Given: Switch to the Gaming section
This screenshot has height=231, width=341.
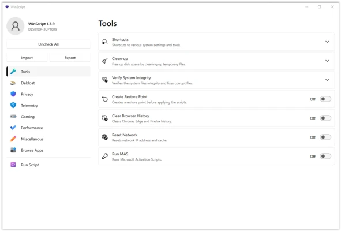Looking at the screenshot, I should coord(48,117).
